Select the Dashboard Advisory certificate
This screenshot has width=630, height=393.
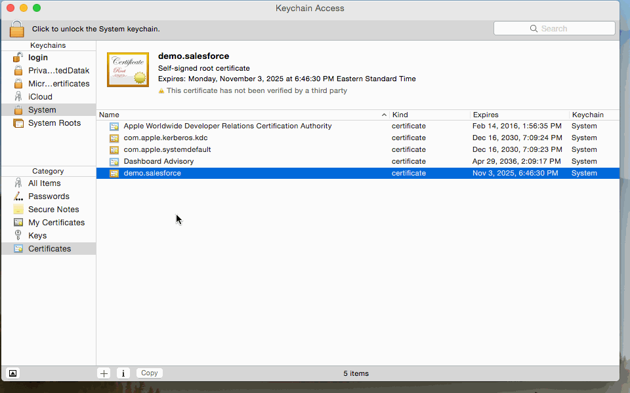[358, 161]
